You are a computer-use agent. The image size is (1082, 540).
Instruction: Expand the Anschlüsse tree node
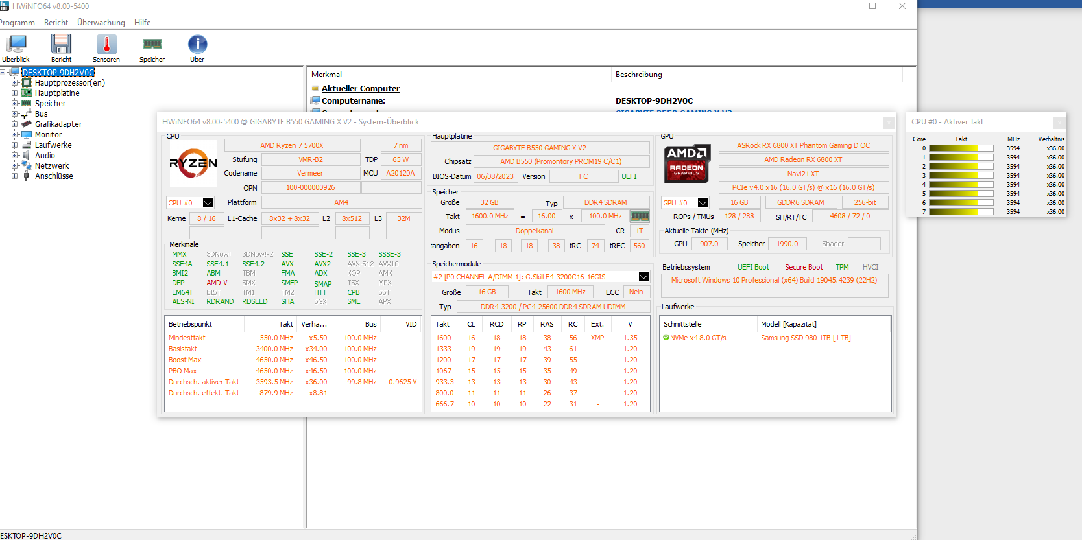pyautogui.click(x=14, y=176)
